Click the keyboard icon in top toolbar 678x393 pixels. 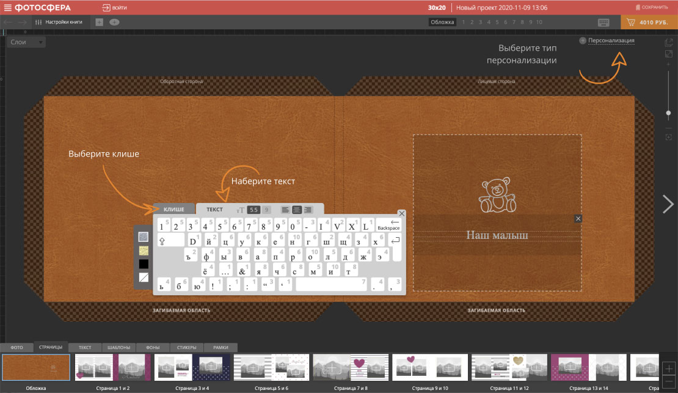[x=603, y=23]
